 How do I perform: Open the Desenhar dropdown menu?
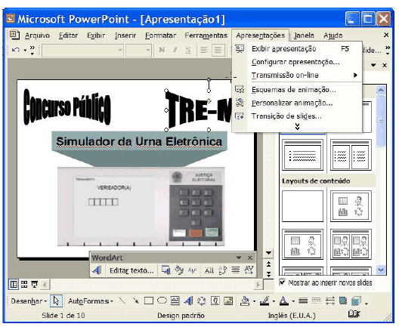(29, 301)
